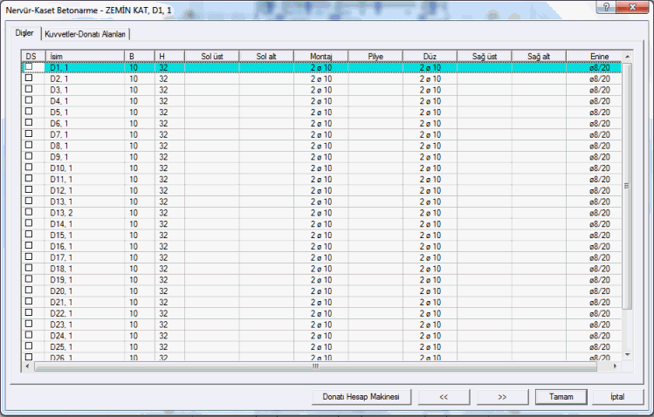Click H value 32 of D12, 1
This screenshot has width=654, height=417.
coord(169,191)
